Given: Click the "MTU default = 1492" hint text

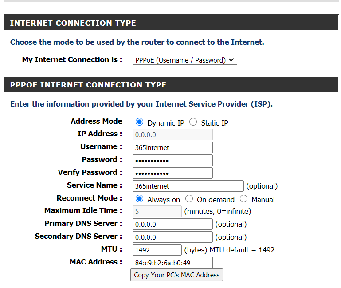Looking at the screenshot, I should [242, 250].
